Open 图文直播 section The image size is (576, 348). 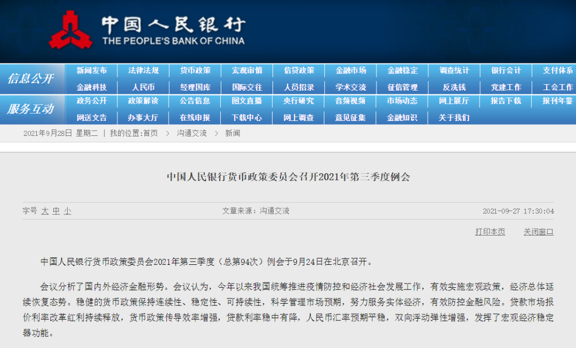(x=246, y=101)
